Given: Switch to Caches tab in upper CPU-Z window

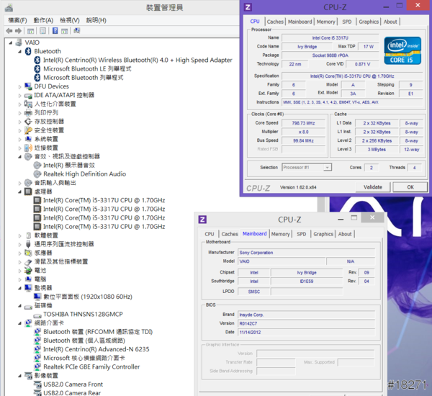Looking at the screenshot, I should click(275, 22).
